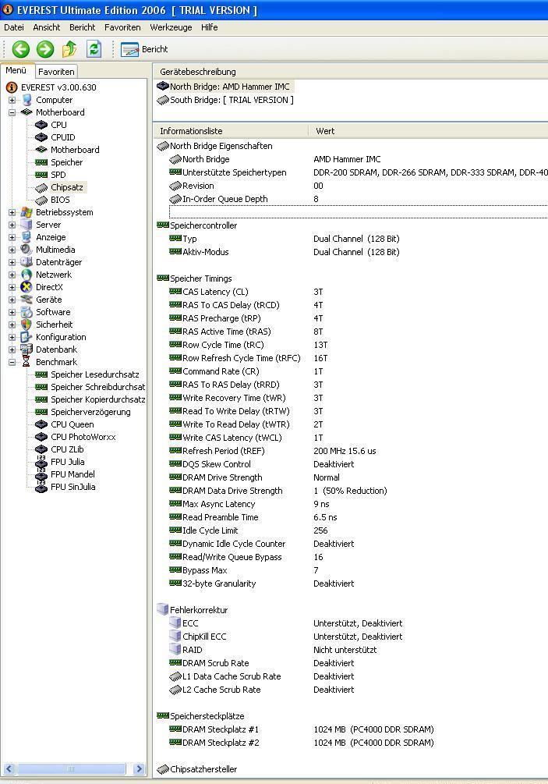548x784 pixels.
Task: Open the Datei menu
Action: click(x=14, y=27)
